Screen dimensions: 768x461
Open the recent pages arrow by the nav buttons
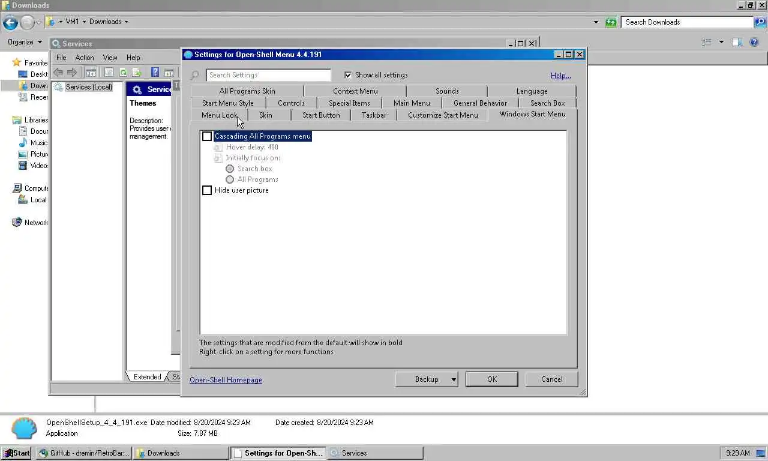point(39,23)
